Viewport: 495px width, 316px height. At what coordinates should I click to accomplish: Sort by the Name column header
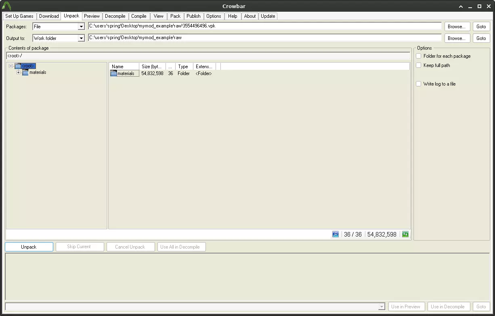tap(124, 67)
